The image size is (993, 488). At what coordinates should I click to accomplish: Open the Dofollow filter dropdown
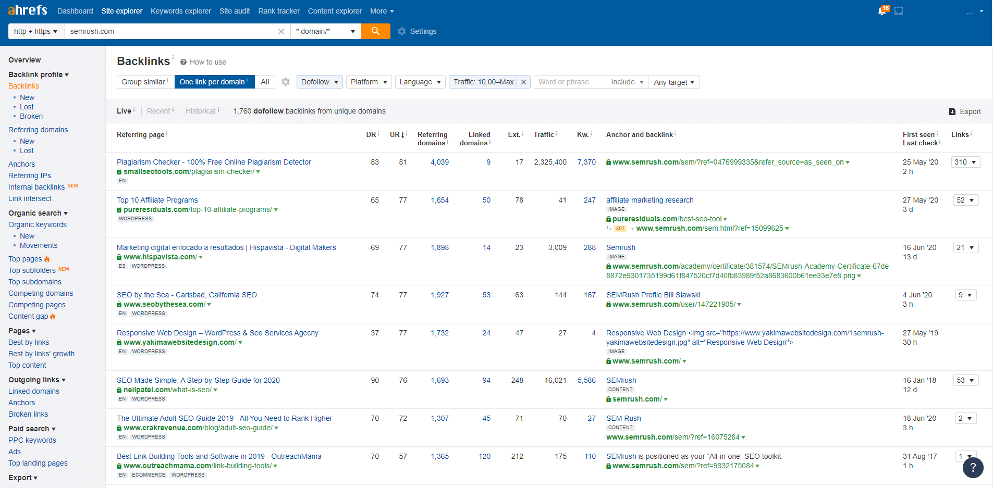[x=320, y=82]
